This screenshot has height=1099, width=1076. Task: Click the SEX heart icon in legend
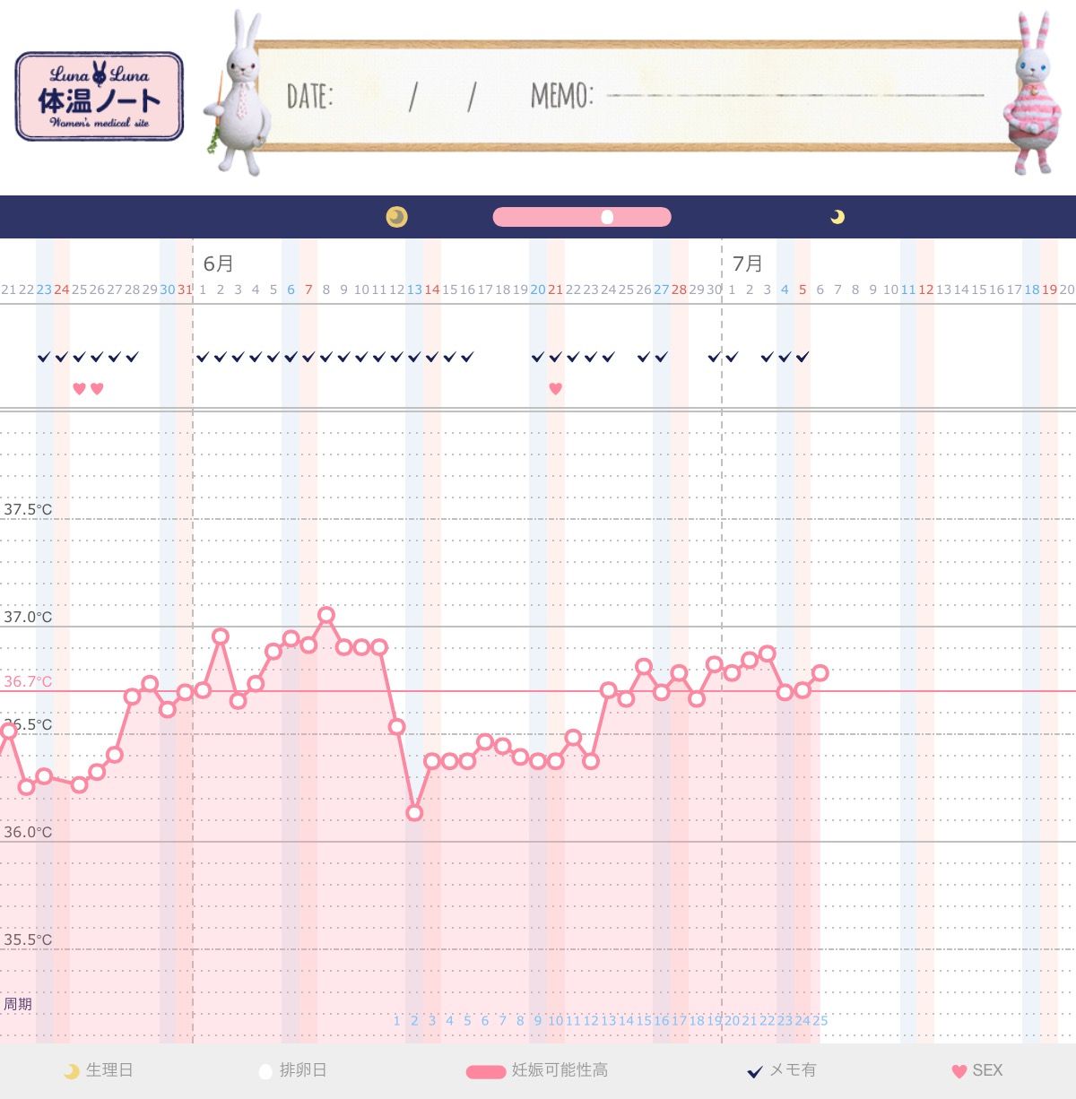[959, 1070]
